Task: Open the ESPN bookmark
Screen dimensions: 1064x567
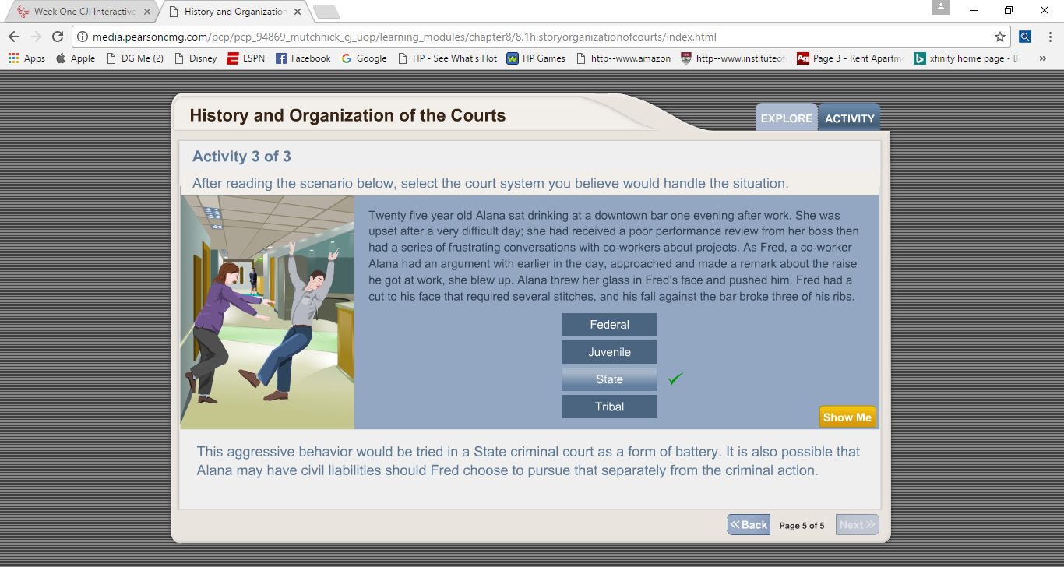Action: (x=246, y=58)
